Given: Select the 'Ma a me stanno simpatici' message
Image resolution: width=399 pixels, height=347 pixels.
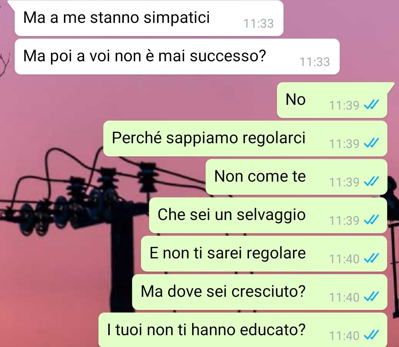Looking at the screenshot, I should point(149,18).
